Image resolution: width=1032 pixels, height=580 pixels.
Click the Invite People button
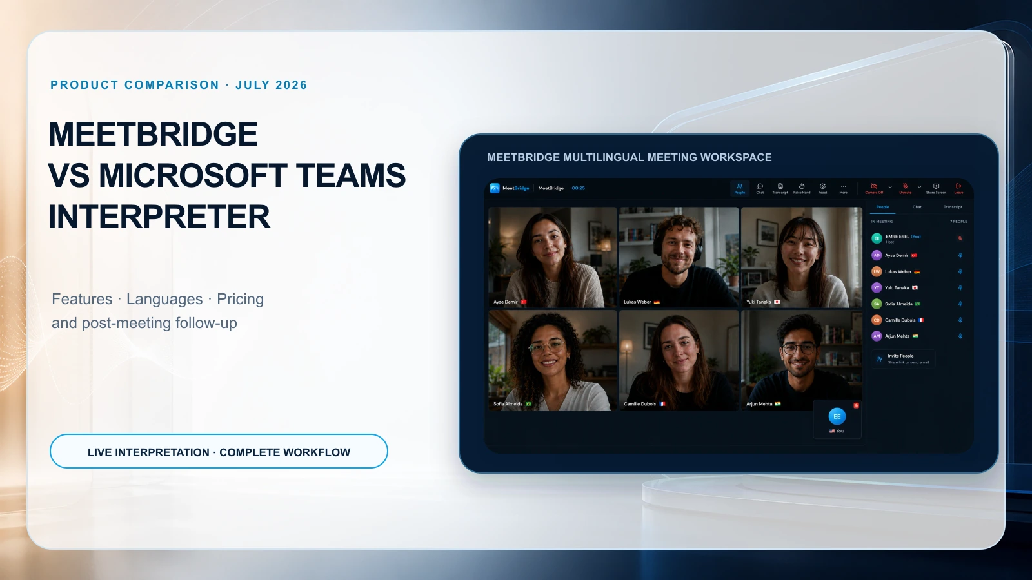click(x=902, y=359)
